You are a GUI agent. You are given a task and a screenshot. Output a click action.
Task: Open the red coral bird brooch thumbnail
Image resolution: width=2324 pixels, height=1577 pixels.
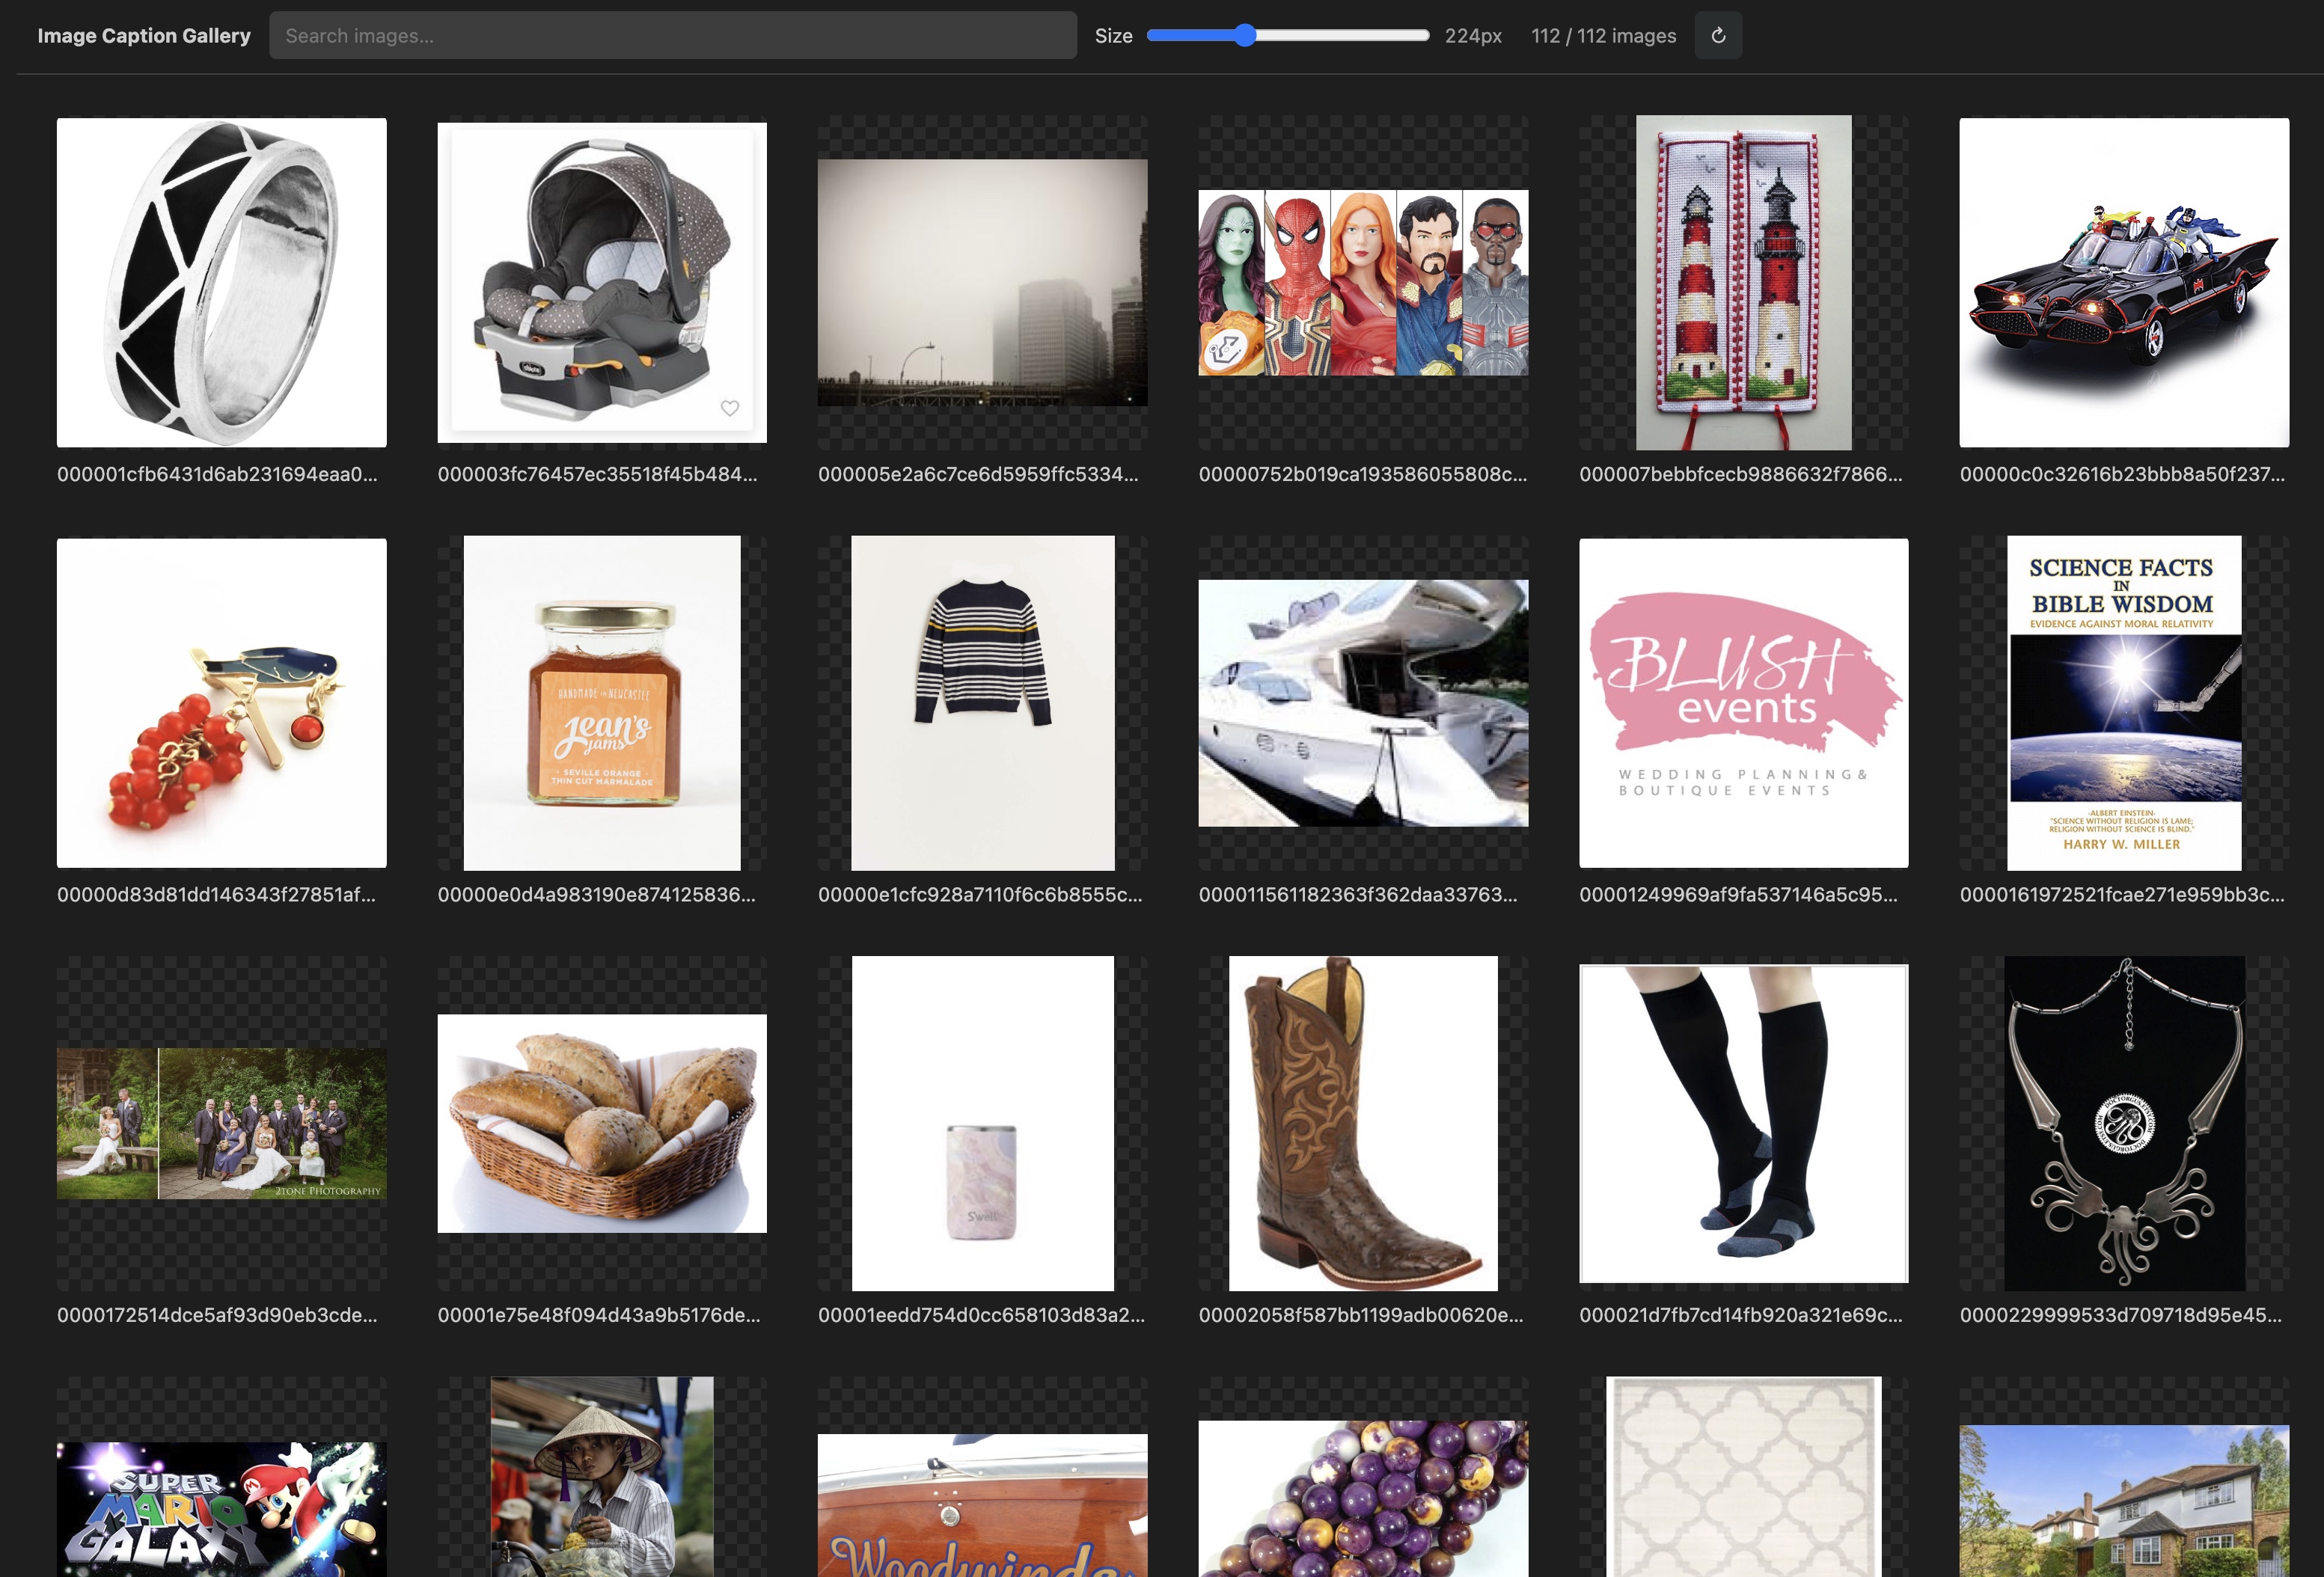coord(222,703)
